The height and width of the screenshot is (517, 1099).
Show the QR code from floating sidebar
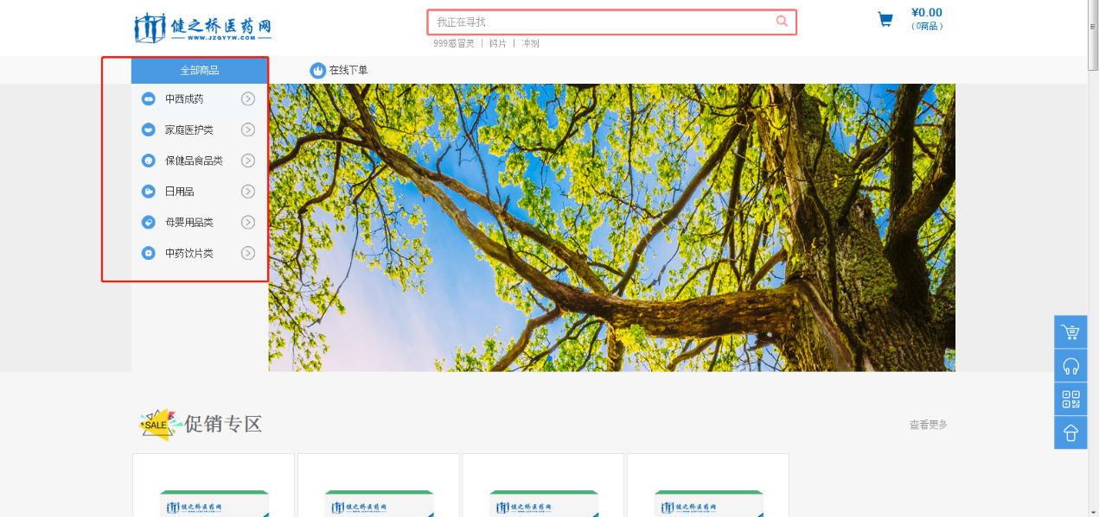point(1070,400)
